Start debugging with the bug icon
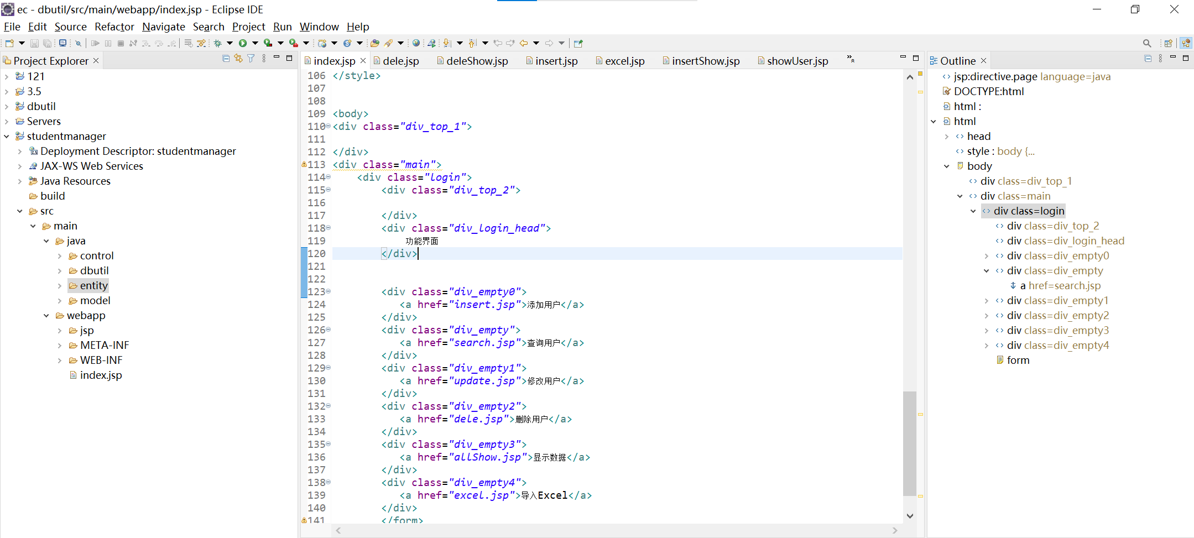The image size is (1194, 538). click(218, 43)
